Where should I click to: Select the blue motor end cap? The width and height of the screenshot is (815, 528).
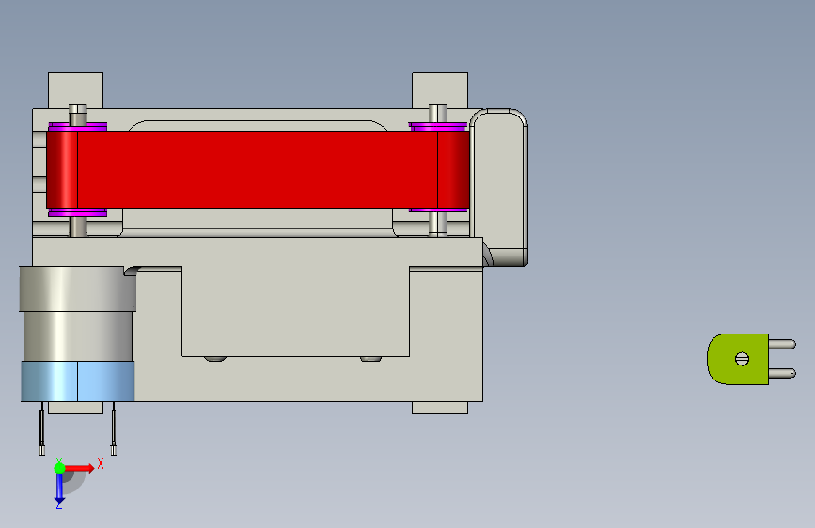tap(77, 381)
